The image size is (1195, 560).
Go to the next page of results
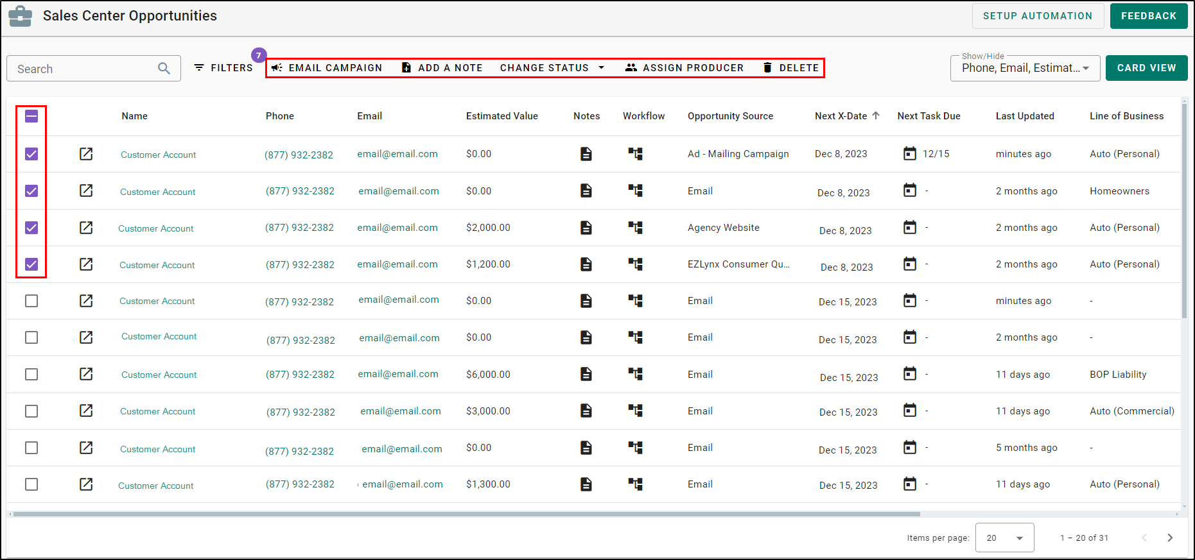pyautogui.click(x=1170, y=538)
